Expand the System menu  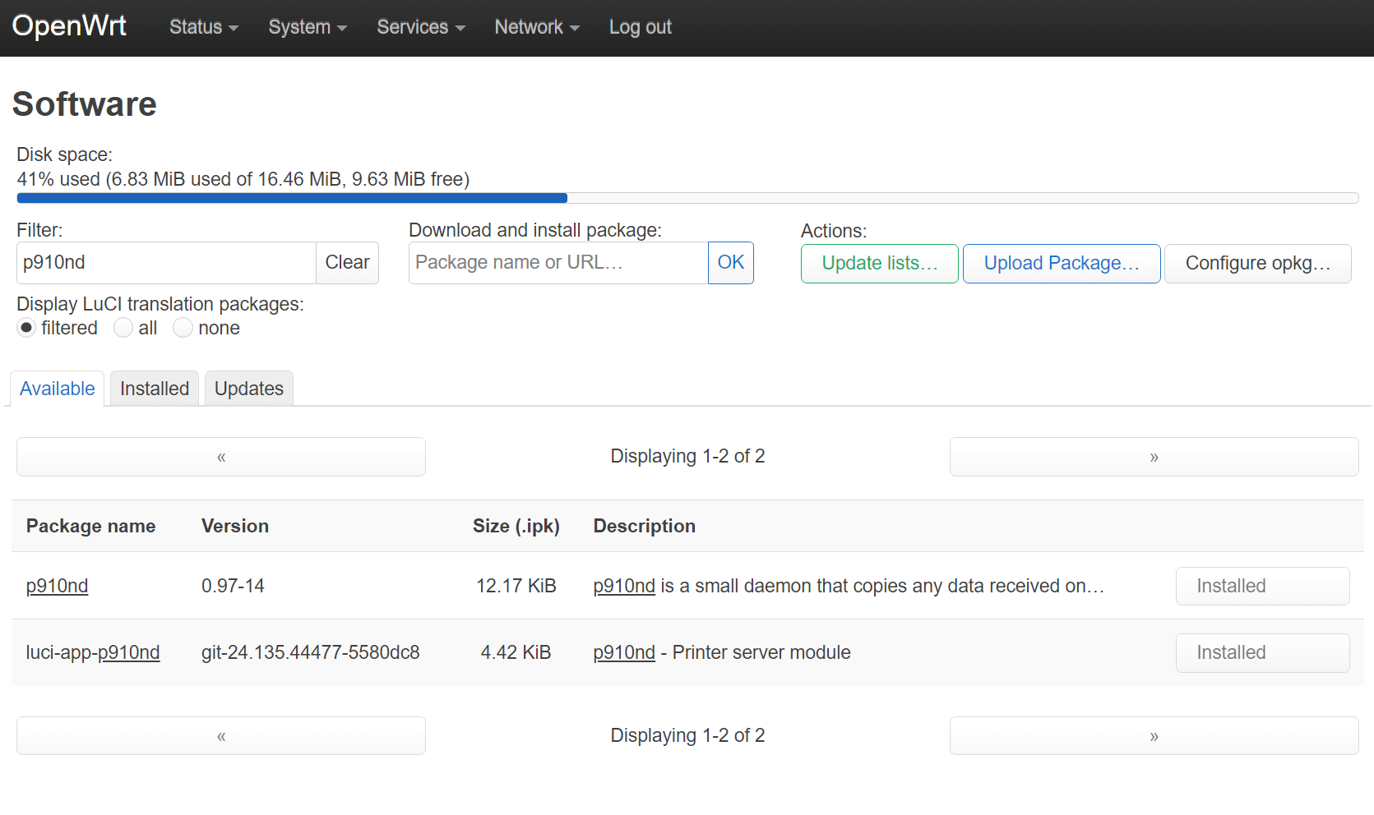(x=308, y=27)
